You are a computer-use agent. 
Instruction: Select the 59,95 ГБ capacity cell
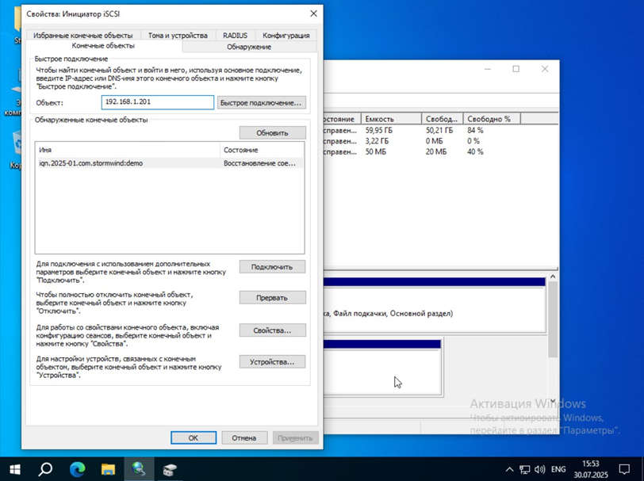click(378, 131)
